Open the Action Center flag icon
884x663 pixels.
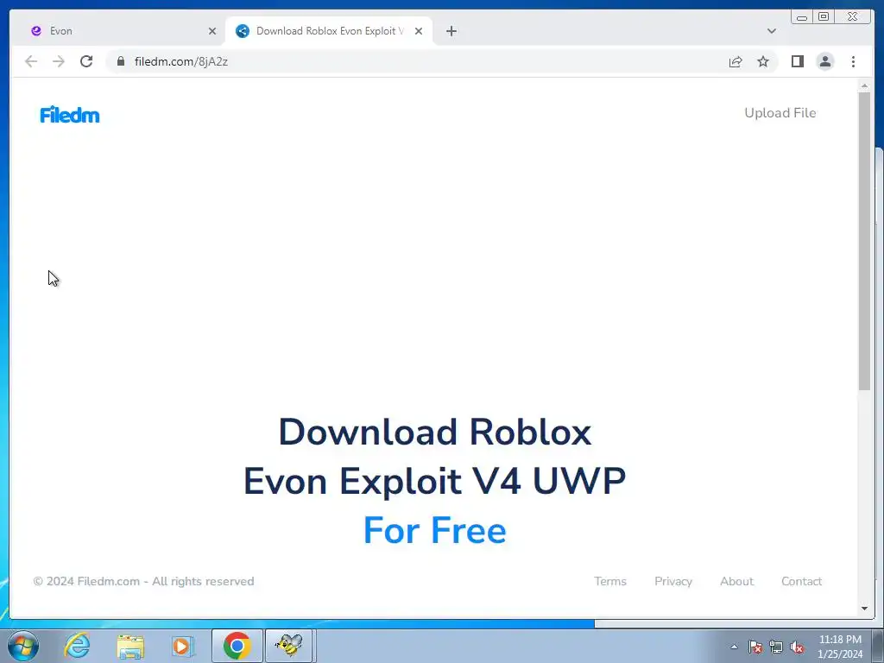click(755, 647)
